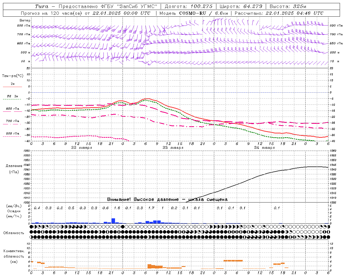
Task: Click the 24 января date label
Action: [264, 148]
